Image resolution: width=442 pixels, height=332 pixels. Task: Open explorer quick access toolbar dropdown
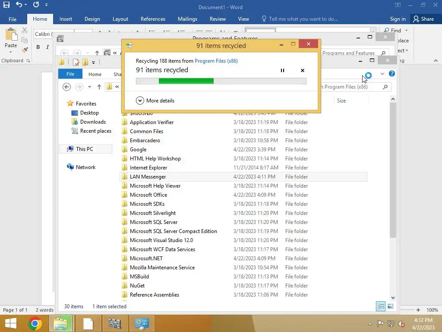93,62
